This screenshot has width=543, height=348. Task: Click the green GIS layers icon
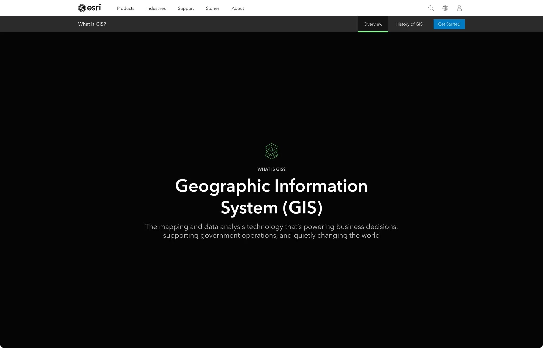[x=271, y=151]
